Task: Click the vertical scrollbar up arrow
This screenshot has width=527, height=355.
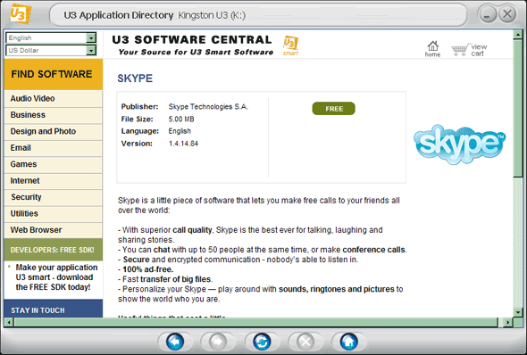Action: (x=518, y=35)
